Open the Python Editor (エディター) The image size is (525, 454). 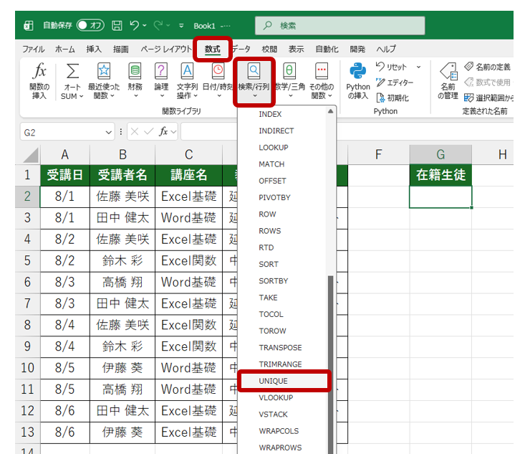395,82
